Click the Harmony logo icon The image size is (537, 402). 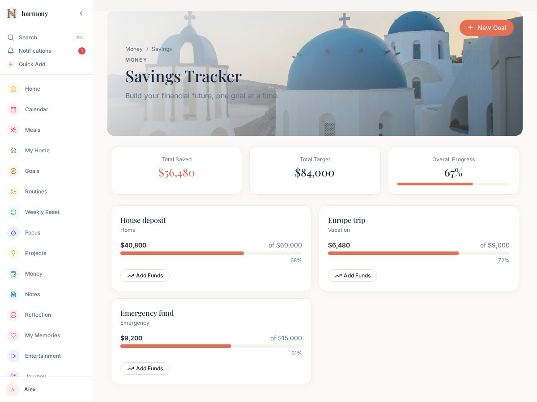pyautogui.click(x=11, y=13)
